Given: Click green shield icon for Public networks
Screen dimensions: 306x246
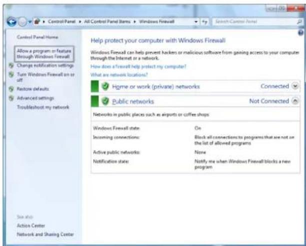Looking at the screenshot, I should tap(105, 101).
